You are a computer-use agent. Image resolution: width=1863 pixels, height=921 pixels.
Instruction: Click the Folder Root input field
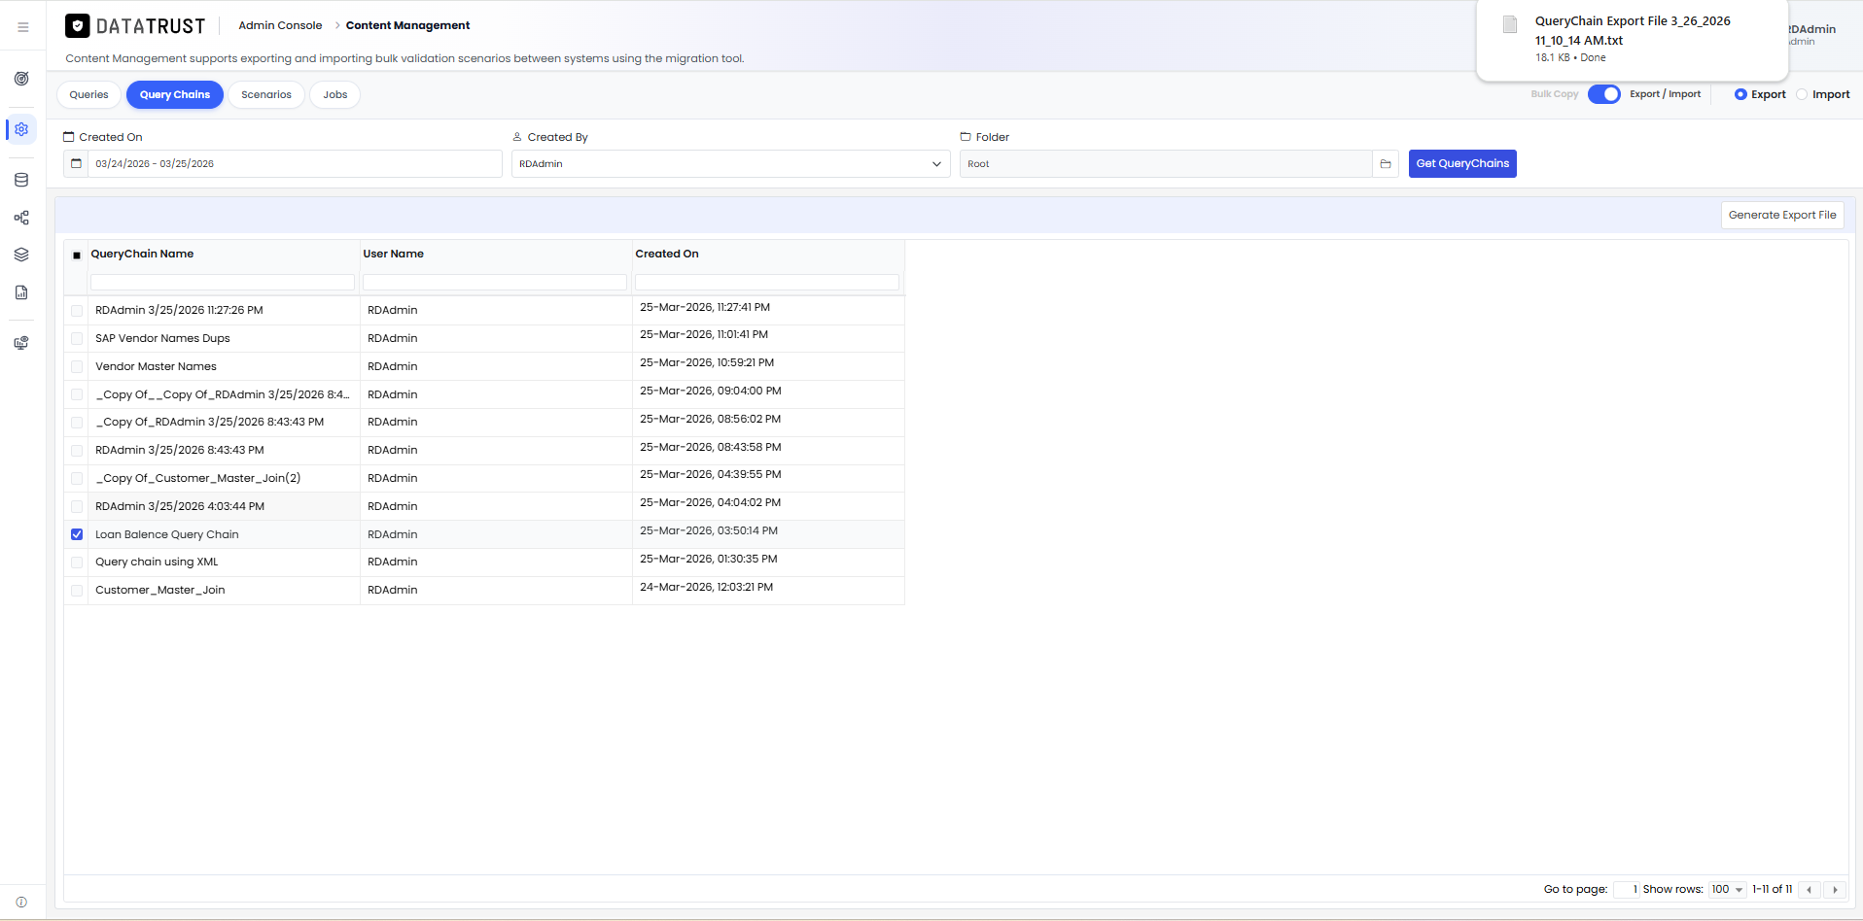click(x=1166, y=163)
